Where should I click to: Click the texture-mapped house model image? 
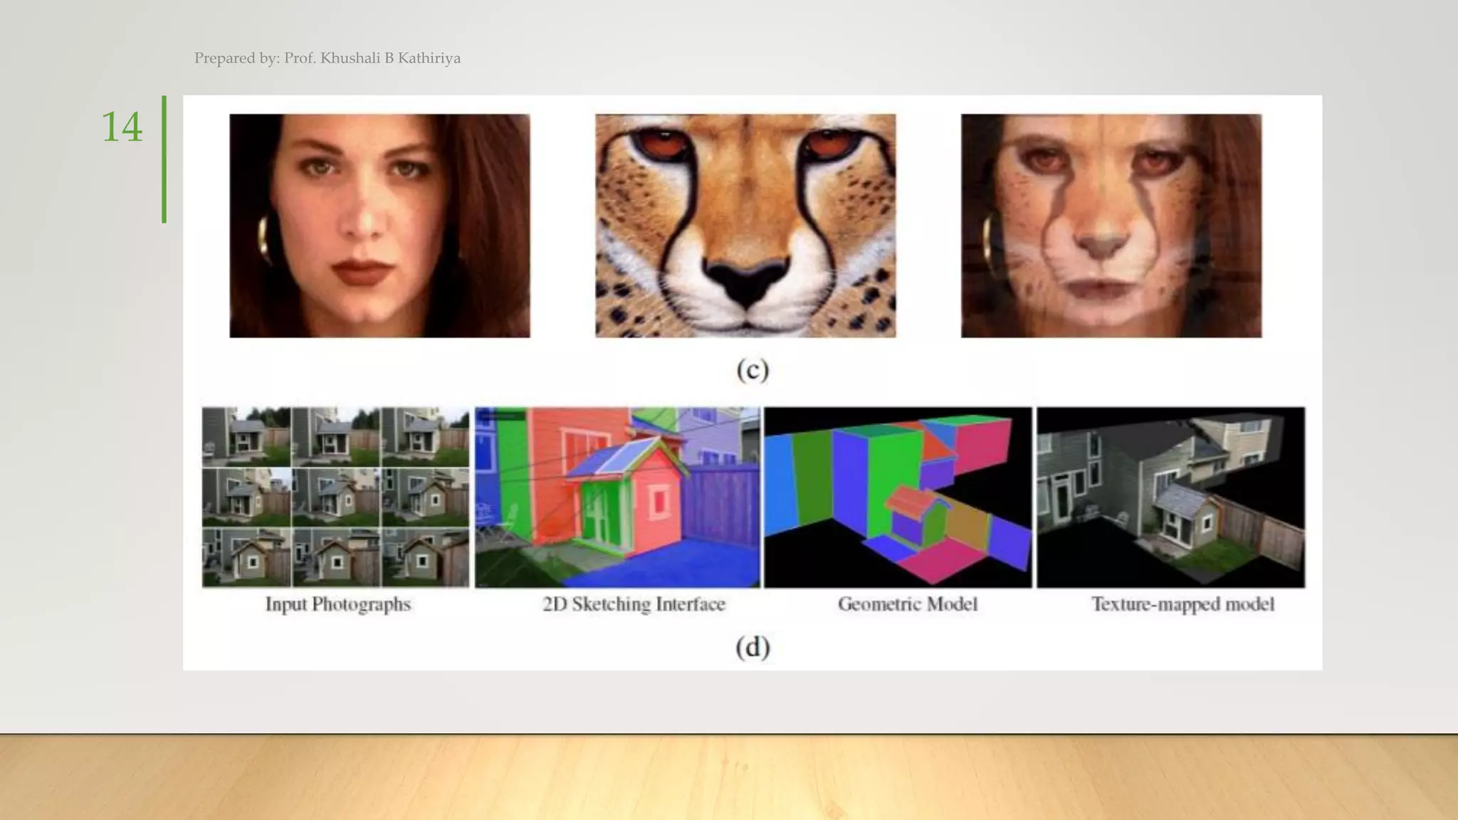1171,497
